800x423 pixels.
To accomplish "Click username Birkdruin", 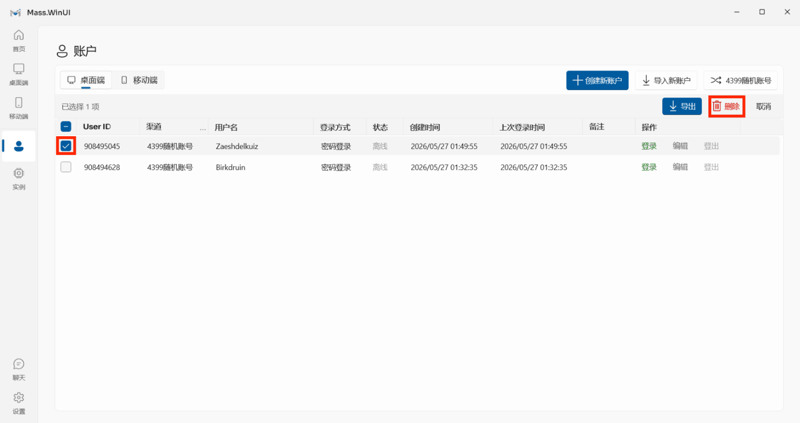I will [x=230, y=167].
